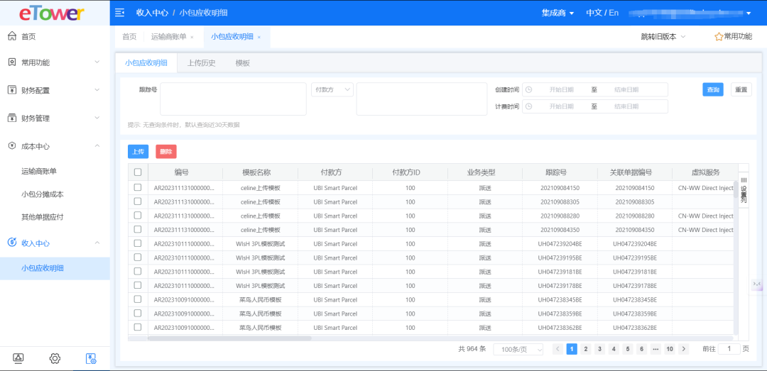This screenshot has width=767, height=371.
Task: Open the 100条/页 page size dropdown
Action: (x=518, y=349)
